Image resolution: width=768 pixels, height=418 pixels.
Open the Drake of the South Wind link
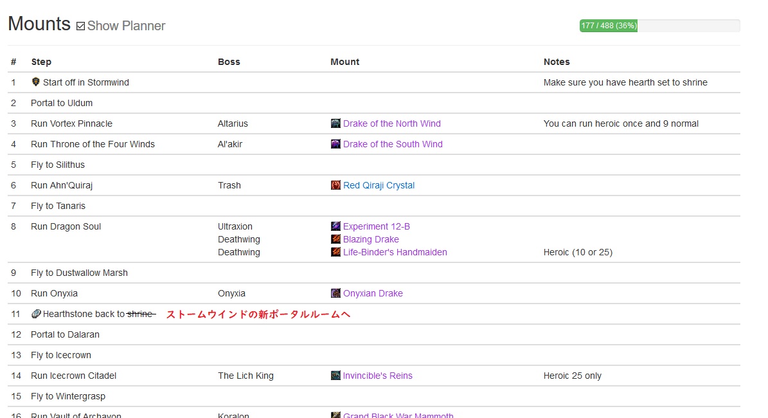(393, 144)
